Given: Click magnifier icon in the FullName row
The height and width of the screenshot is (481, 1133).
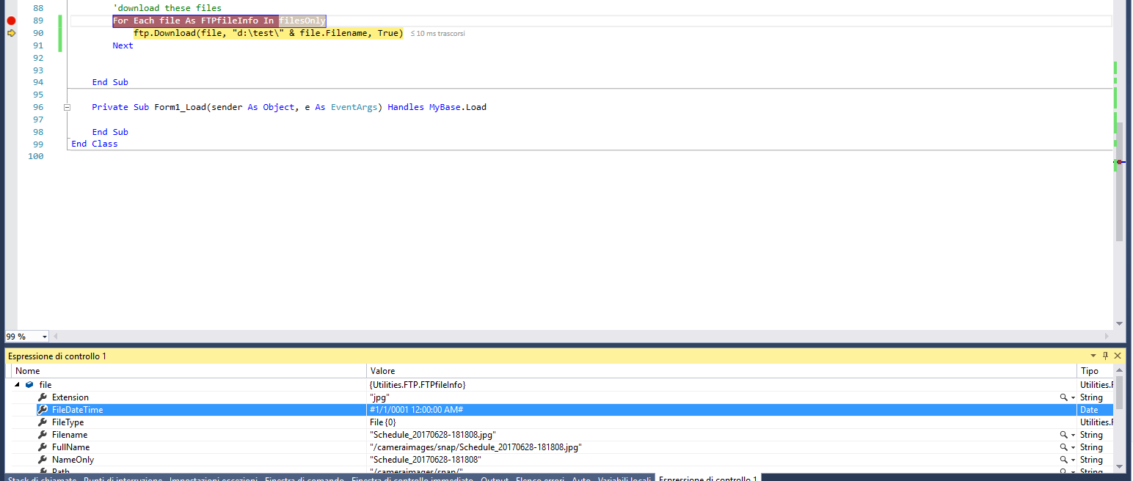Looking at the screenshot, I should click(1063, 447).
